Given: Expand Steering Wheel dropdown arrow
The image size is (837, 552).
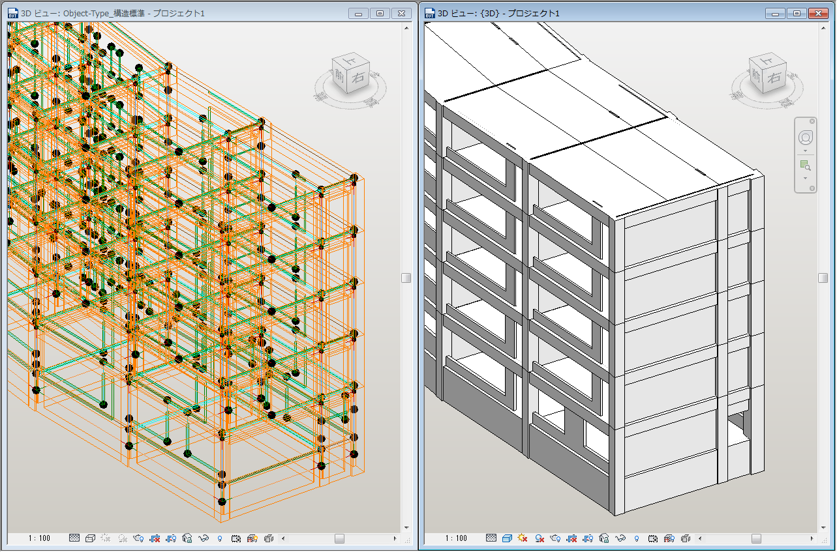Looking at the screenshot, I should (806, 151).
